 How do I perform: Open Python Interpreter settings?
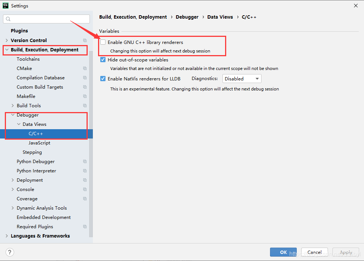pyautogui.click(x=36, y=171)
